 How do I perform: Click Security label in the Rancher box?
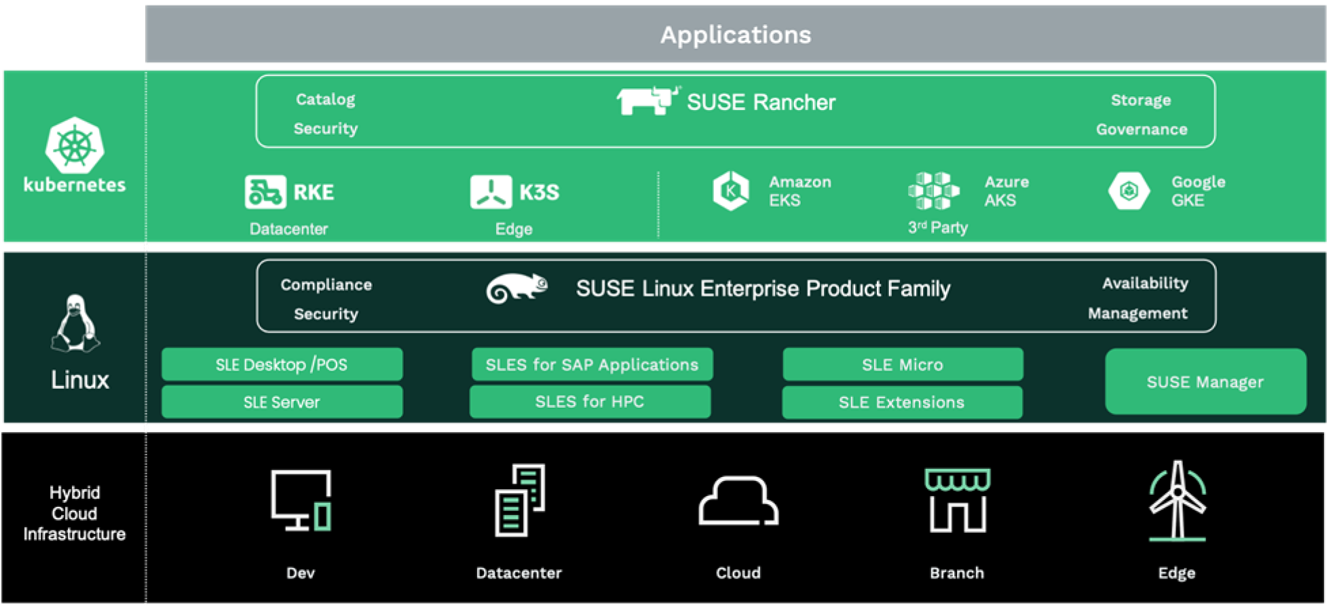pos(326,129)
